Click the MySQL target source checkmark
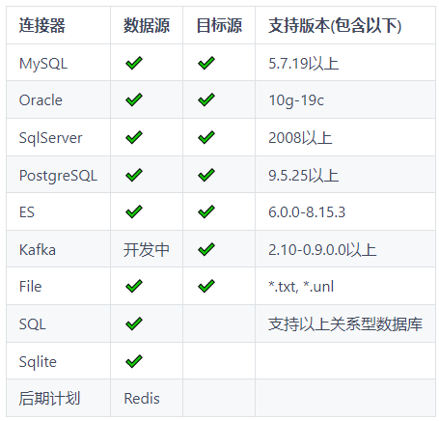Image resolution: width=439 pixels, height=421 pixels. [x=206, y=63]
